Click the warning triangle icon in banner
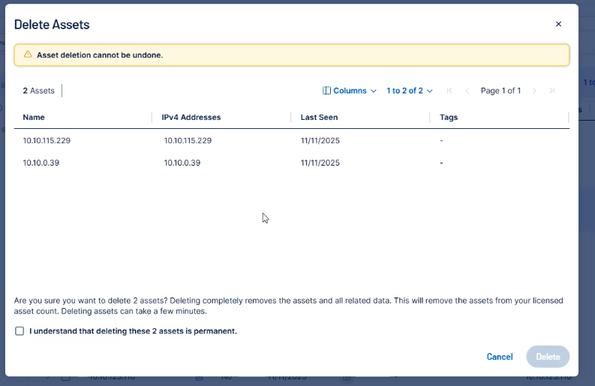This screenshot has width=595, height=386. pos(28,55)
